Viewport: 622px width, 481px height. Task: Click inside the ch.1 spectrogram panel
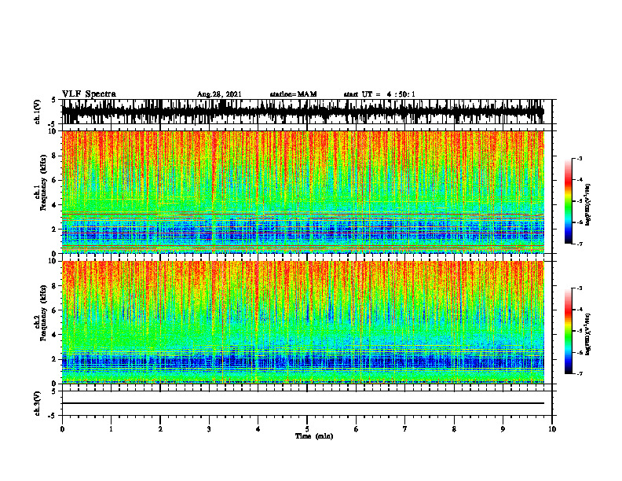point(303,192)
